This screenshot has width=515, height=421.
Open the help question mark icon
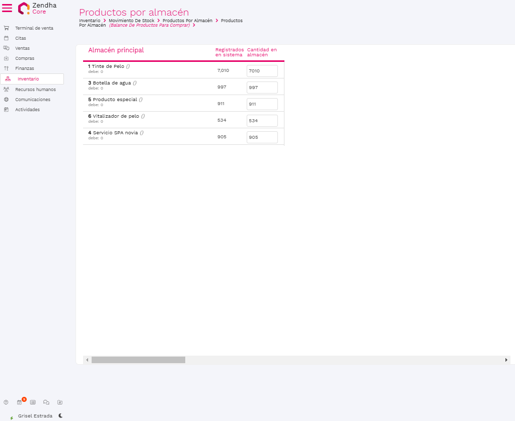point(6,402)
